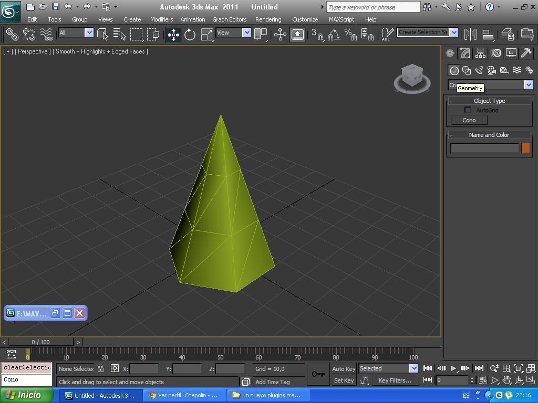Click the orange object color swatch

525,148
